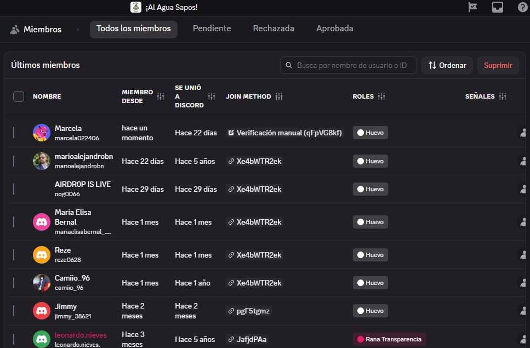Open Marcela's profile icon at row end
This screenshot has width=530, height=348.
(523, 133)
